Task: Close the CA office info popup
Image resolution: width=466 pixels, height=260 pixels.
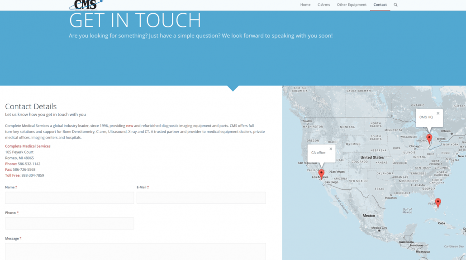Action: coord(331,149)
